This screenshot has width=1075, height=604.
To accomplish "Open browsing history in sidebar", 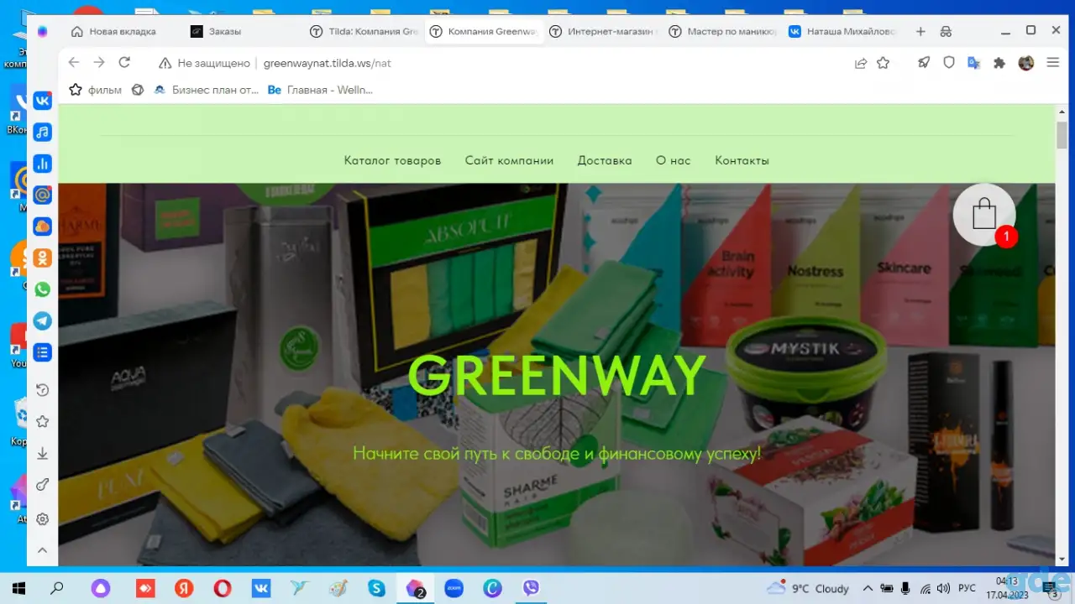I will tap(42, 390).
